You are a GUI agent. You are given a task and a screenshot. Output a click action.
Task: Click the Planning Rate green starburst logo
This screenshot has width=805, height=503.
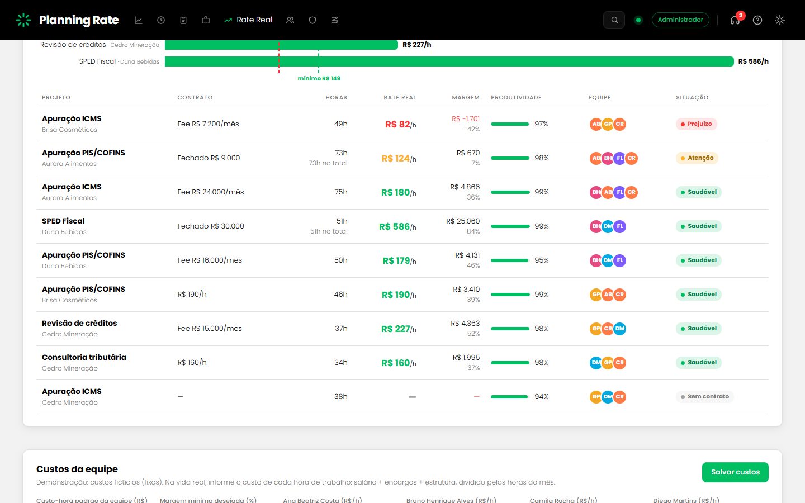click(23, 20)
